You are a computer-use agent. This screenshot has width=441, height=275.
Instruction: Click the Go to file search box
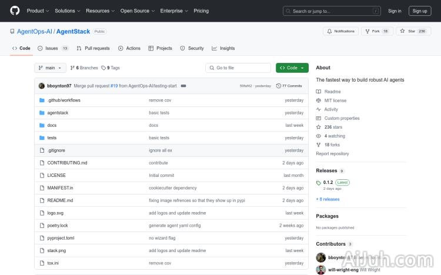coord(238,68)
